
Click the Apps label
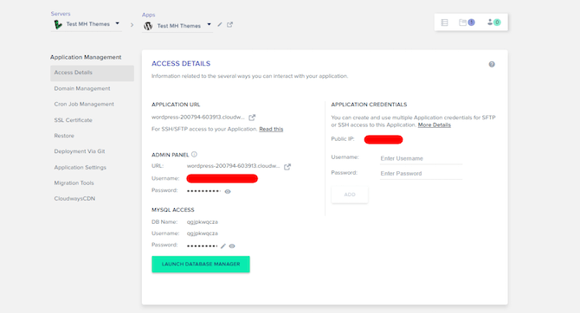(x=149, y=15)
